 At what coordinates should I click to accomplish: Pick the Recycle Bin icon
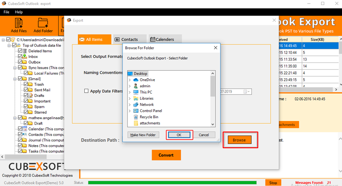pos(136,117)
